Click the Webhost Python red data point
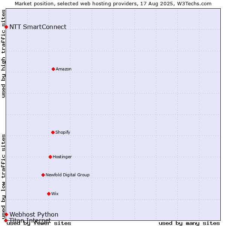Image resolution: width=226 pixels, height=226 pixels. click(x=6, y=214)
